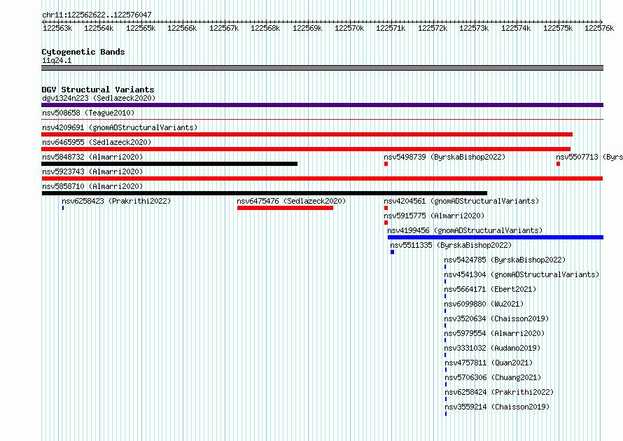Click the nsv5915775 (Almarri2020) label
This screenshot has width=623, height=441.
pyautogui.click(x=434, y=216)
